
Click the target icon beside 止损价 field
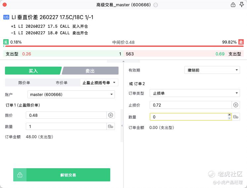point(236,105)
